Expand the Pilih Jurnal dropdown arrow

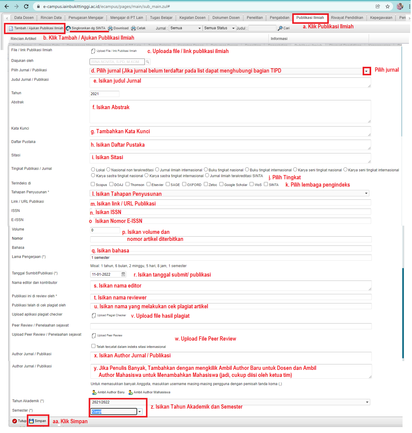pos(367,71)
